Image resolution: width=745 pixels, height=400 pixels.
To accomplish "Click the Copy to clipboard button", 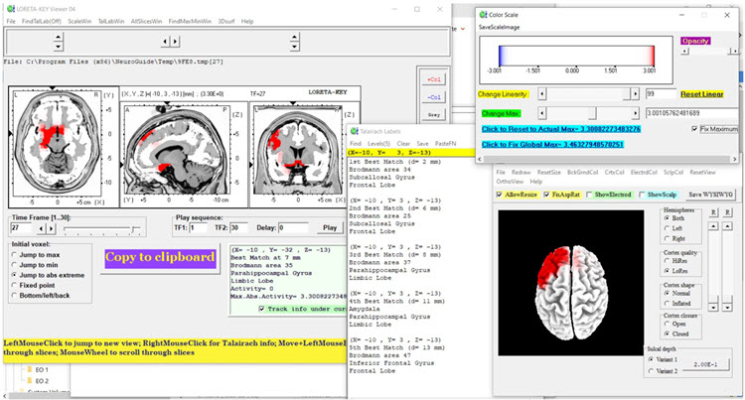I will (x=161, y=258).
